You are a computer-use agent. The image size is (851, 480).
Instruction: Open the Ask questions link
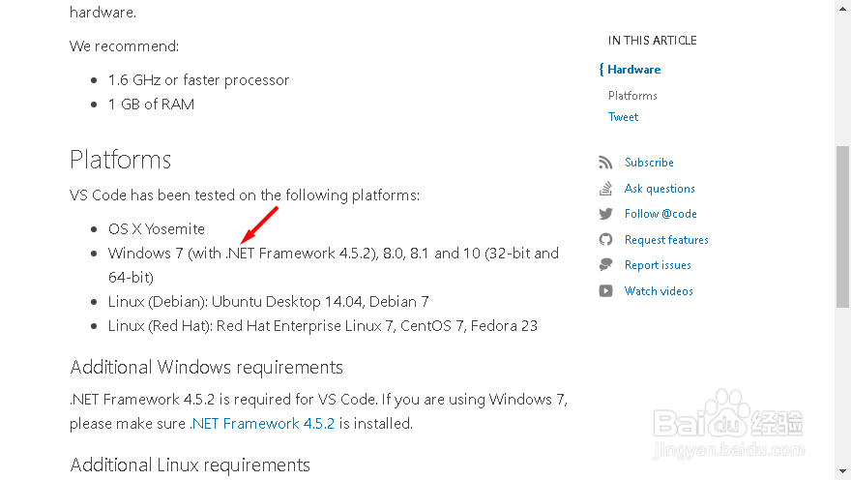(x=660, y=189)
